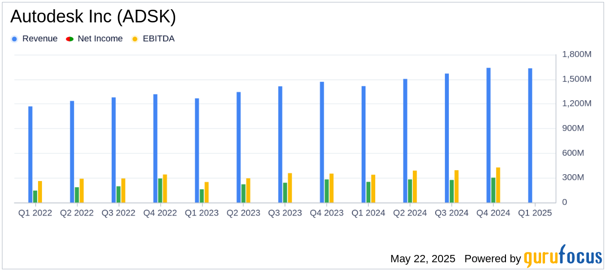
Task: Click the Q2 2023 Revenue bar
Action: pyautogui.click(x=239, y=147)
